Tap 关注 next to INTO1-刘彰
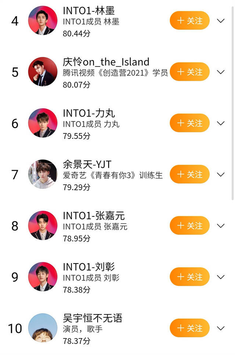 [x=189, y=277]
